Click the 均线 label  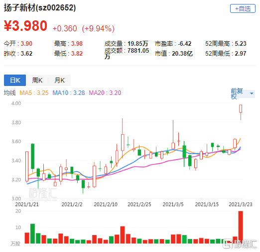point(10,93)
